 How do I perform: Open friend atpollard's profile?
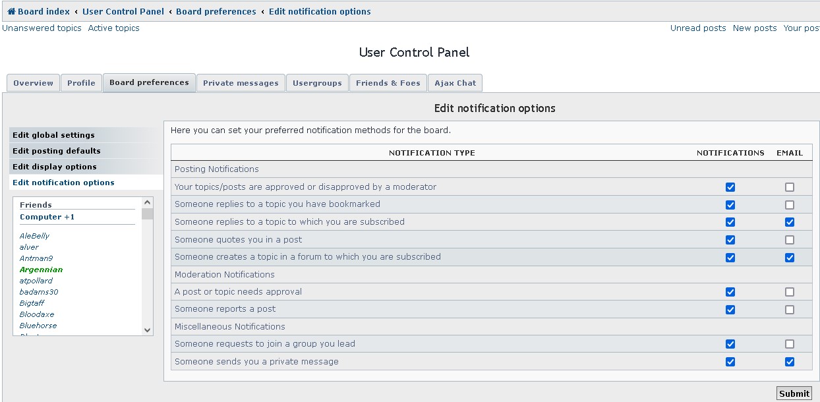(36, 281)
